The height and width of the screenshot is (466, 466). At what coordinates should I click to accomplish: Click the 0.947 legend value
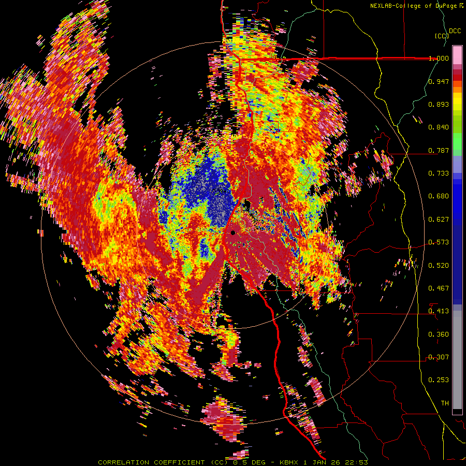point(439,81)
